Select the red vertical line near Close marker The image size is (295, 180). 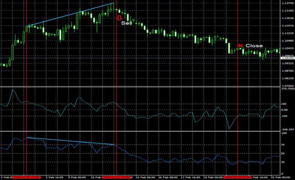pos(238,103)
